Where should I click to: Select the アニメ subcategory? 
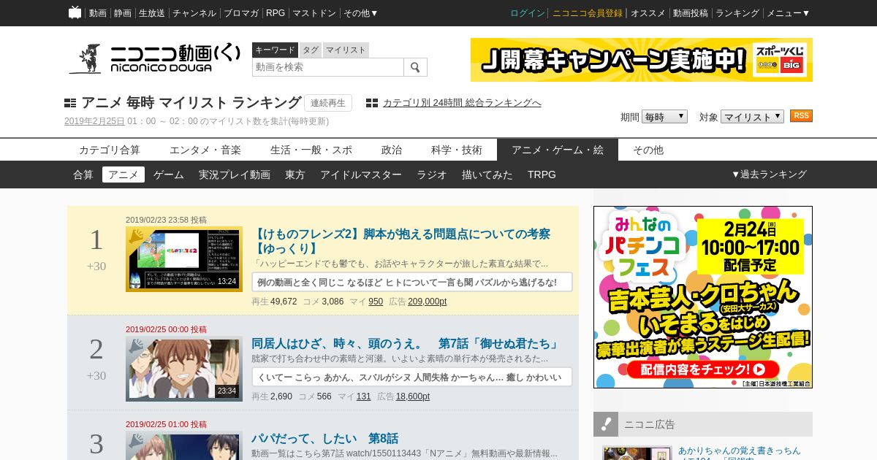click(x=124, y=175)
